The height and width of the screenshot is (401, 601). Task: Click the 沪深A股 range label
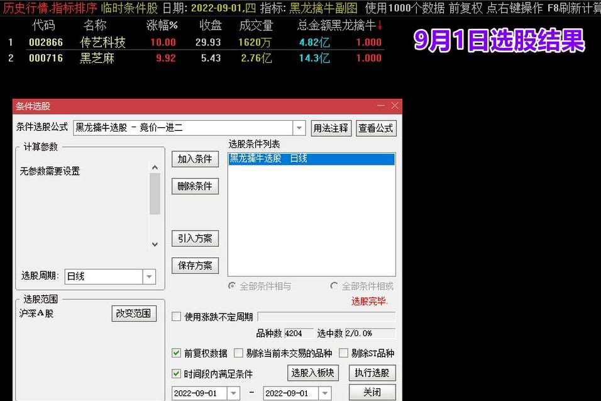tap(36, 313)
